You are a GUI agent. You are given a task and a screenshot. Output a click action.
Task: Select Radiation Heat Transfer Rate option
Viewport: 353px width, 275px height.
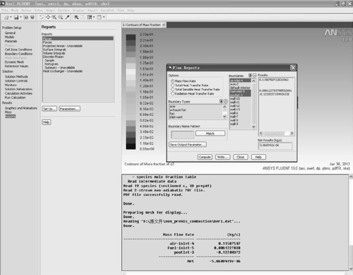tap(172, 94)
